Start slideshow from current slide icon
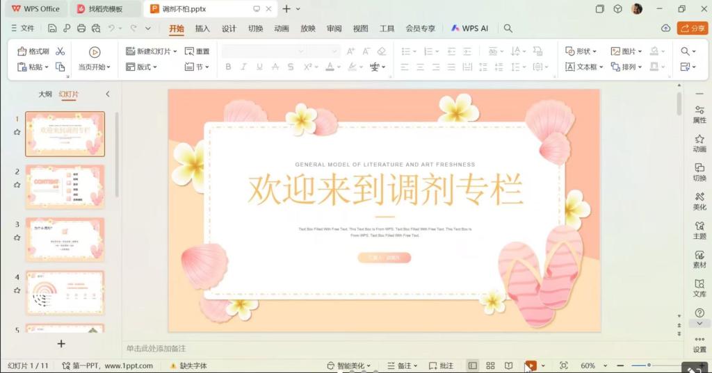 coord(95,52)
